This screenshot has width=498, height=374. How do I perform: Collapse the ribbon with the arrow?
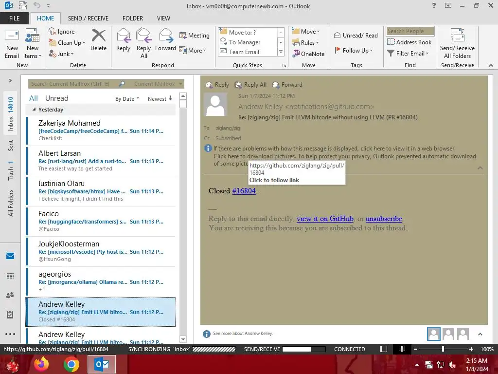[x=491, y=66]
